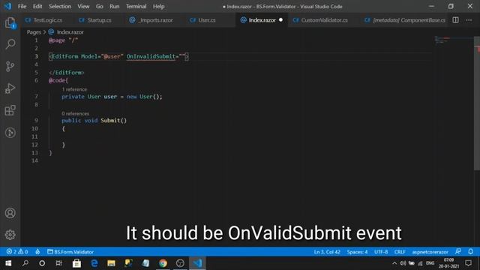This screenshot has width=480, height=270.
Task: Open Cortana circle on the taskbar
Action: pos(42,263)
